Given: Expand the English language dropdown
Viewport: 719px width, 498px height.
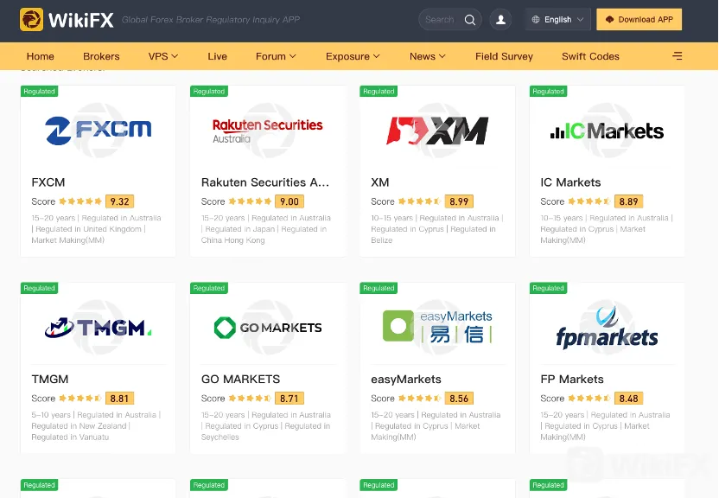Looking at the screenshot, I should coord(557,20).
